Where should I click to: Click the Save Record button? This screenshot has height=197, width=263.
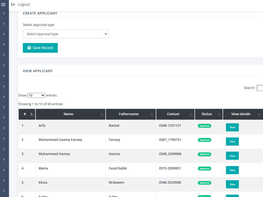[40, 48]
